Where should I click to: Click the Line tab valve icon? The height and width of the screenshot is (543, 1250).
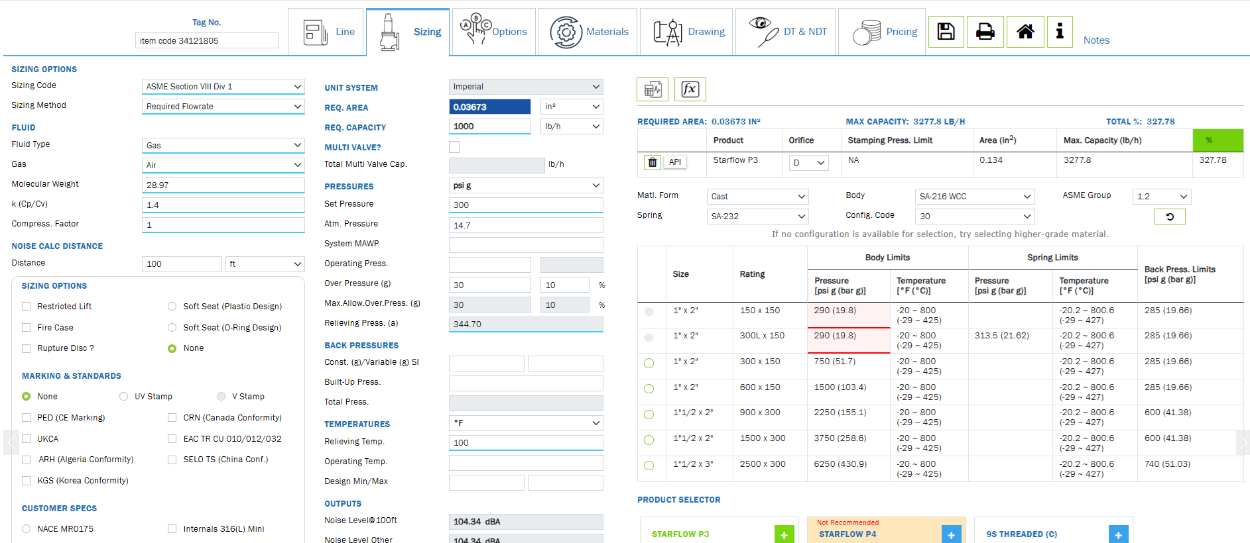click(x=315, y=32)
